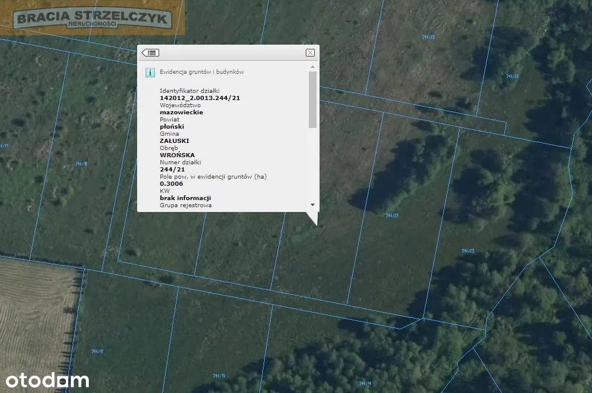Close the parcel info popup

pos(310,53)
